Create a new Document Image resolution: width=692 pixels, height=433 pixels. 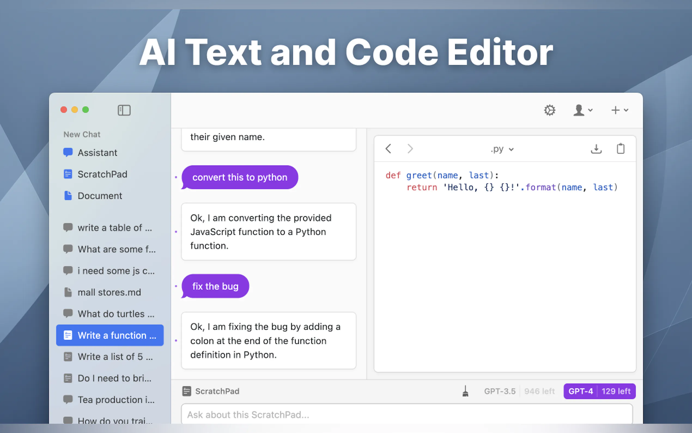[99, 196]
